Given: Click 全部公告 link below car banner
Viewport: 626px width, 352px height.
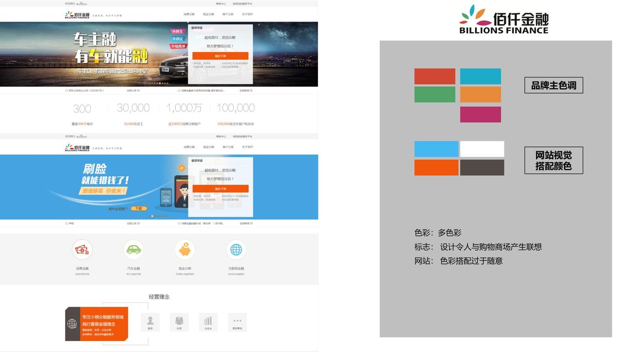Looking at the screenshot, I should (133, 91).
